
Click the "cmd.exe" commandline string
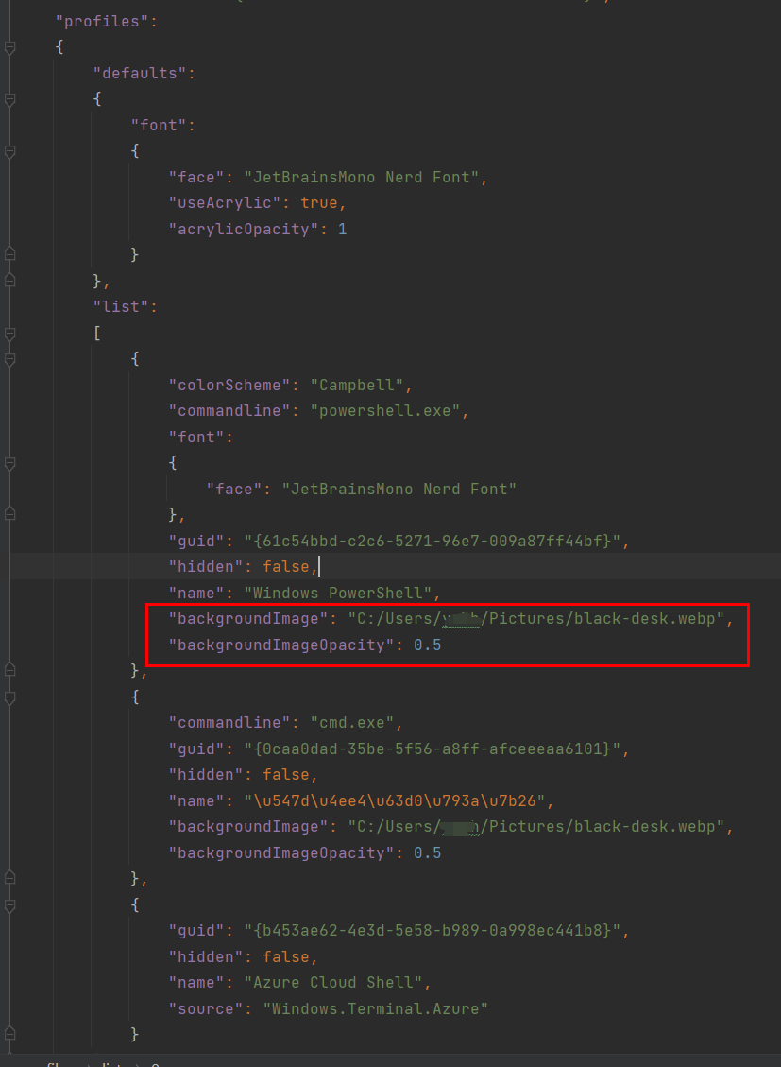(352, 723)
